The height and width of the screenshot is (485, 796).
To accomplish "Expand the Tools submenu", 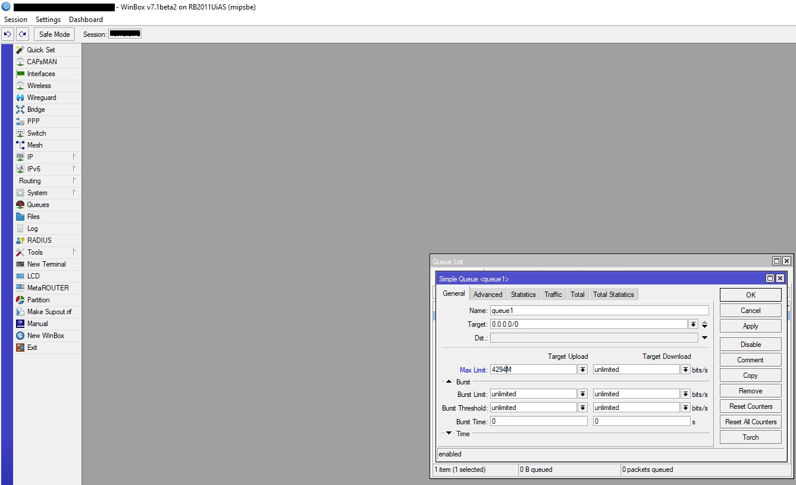I will pyautogui.click(x=48, y=252).
